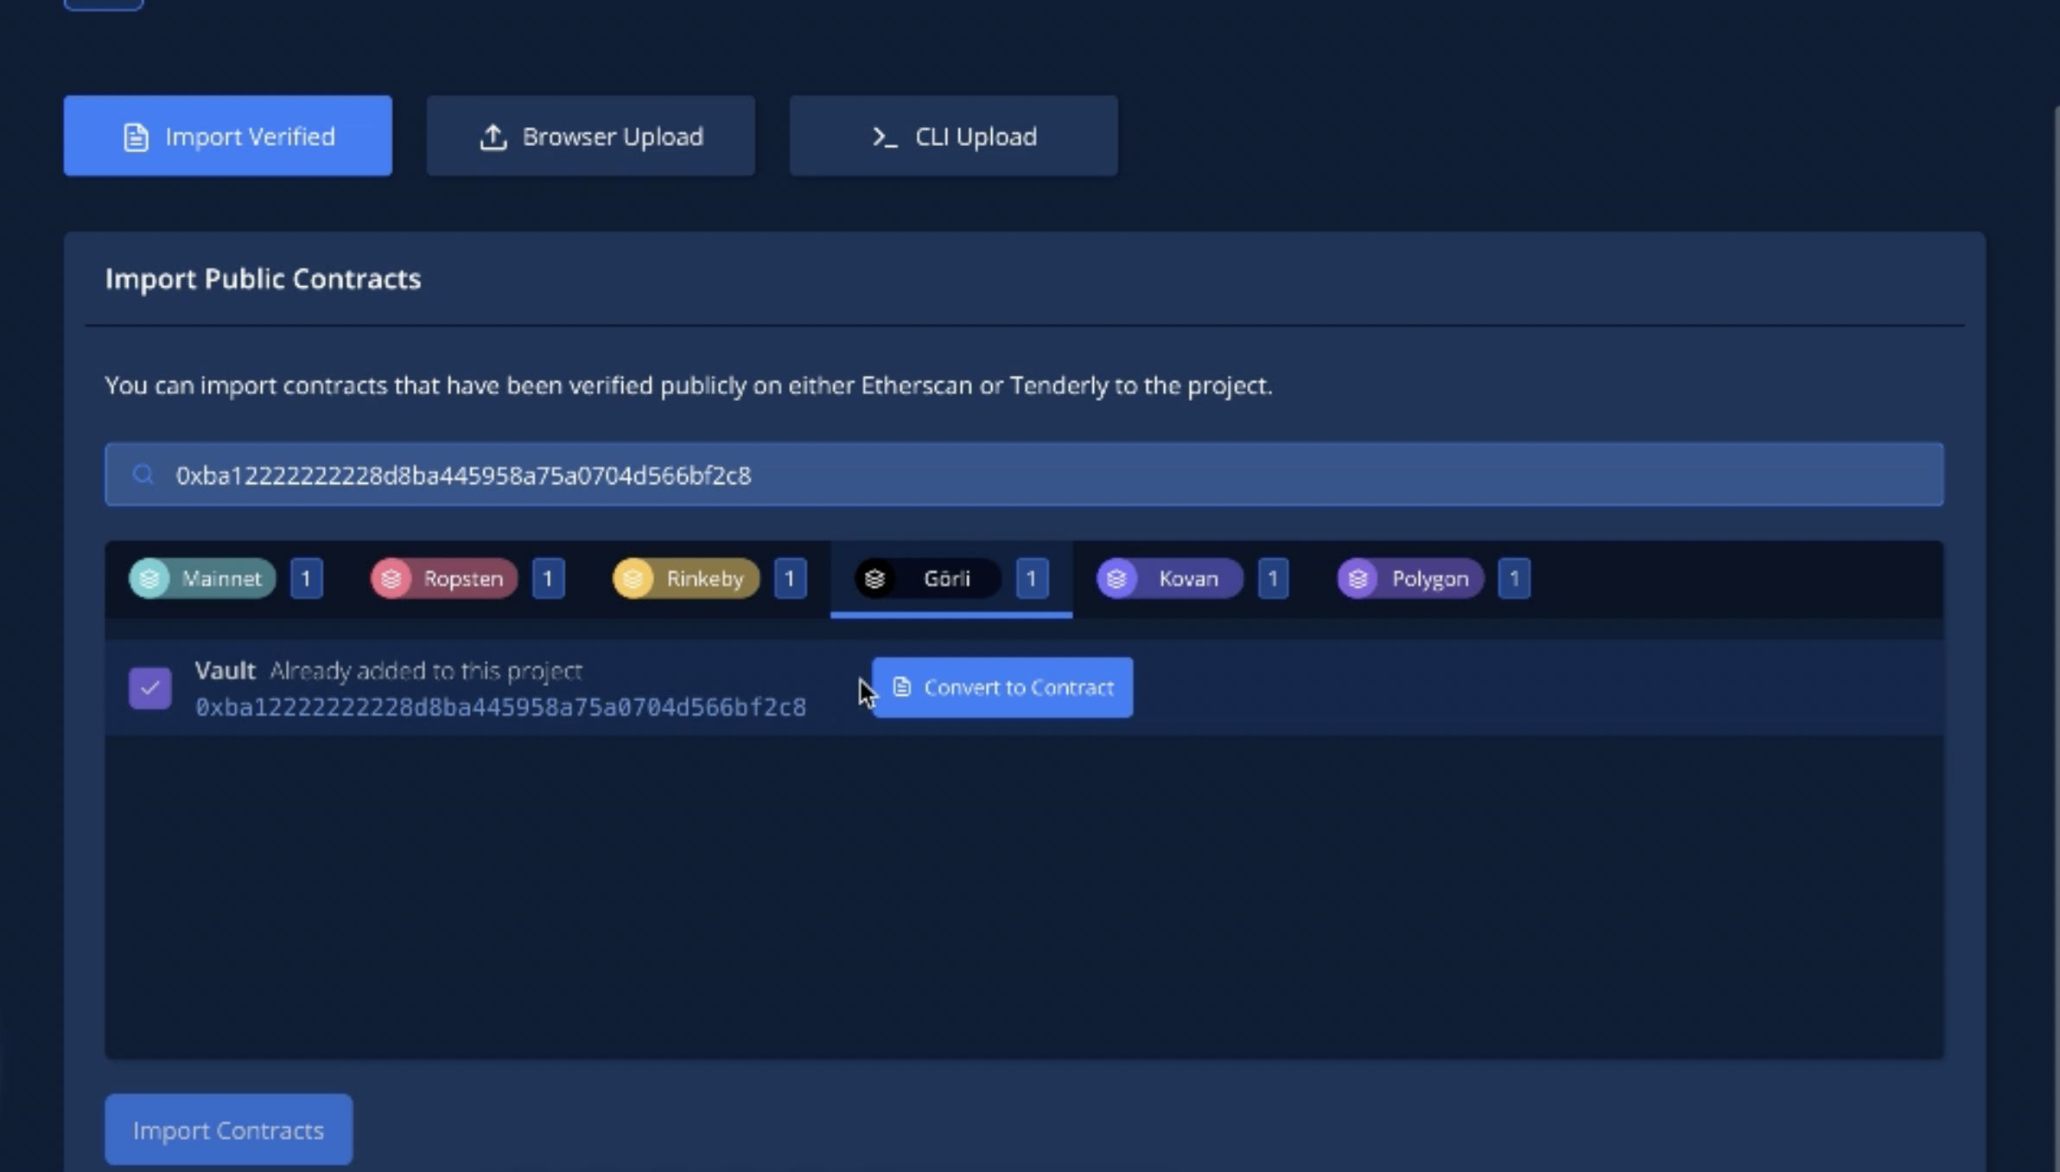The width and height of the screenshot is (2060, 1172).
Task: Uncheck the Vault contract checkbox
Action: [150, 688]
